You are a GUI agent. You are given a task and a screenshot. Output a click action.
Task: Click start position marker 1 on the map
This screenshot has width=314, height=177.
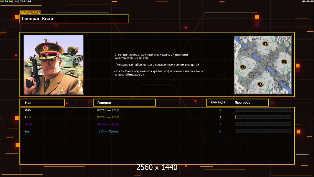(x=284, y=62)
